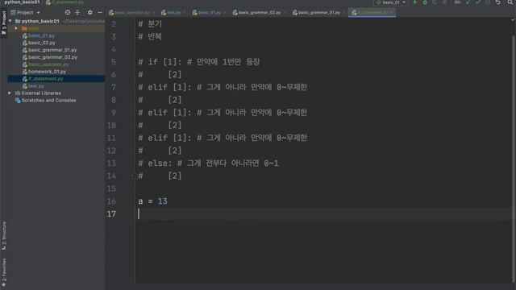The width and height of the screenshot is (516, 290).
Task: Click the Git revert arrow icon
Action: click(x=498, y=2)
